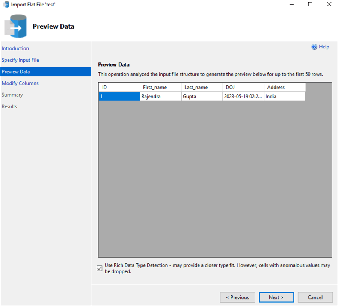Select the Introduction step
This screenshot has height=306, width=338.
(15, 48)
